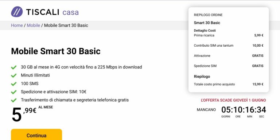Click the Mobile Smart 30 Basic heading
The height and width of the screenshot is (140, 280).
point(56,51)
